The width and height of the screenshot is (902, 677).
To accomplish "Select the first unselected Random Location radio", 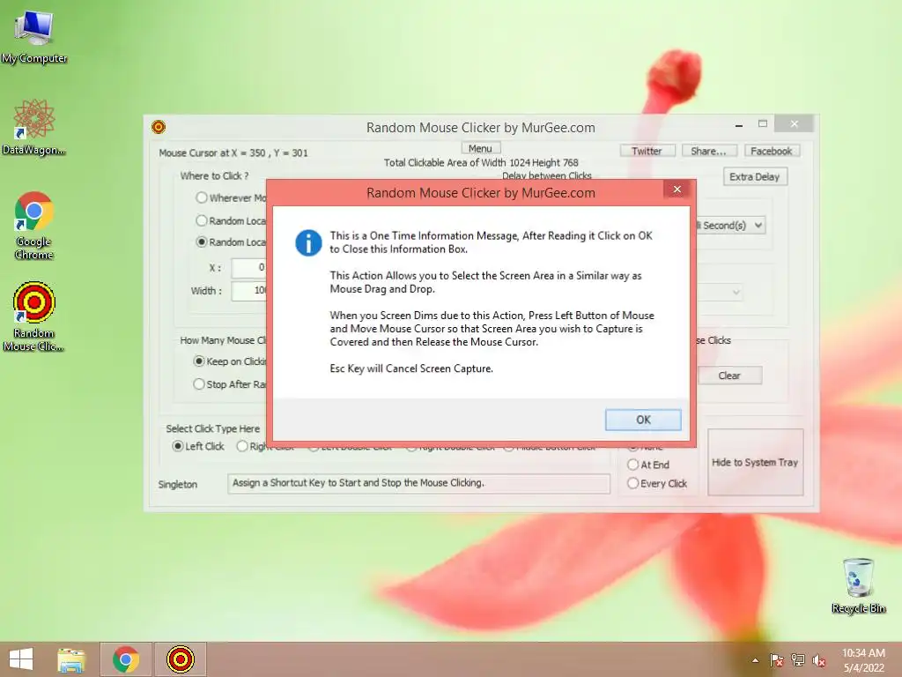I will (202, 220).
